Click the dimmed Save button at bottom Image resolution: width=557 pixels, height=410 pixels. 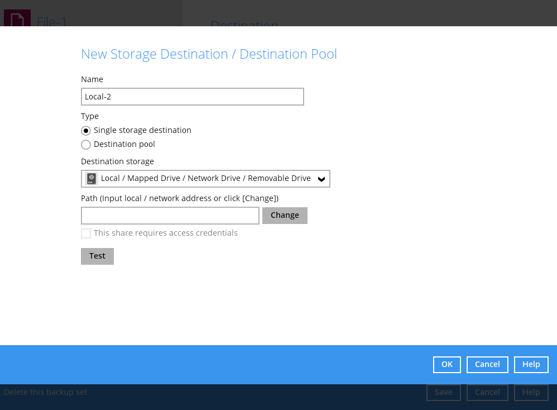click(x=443, y=393)
